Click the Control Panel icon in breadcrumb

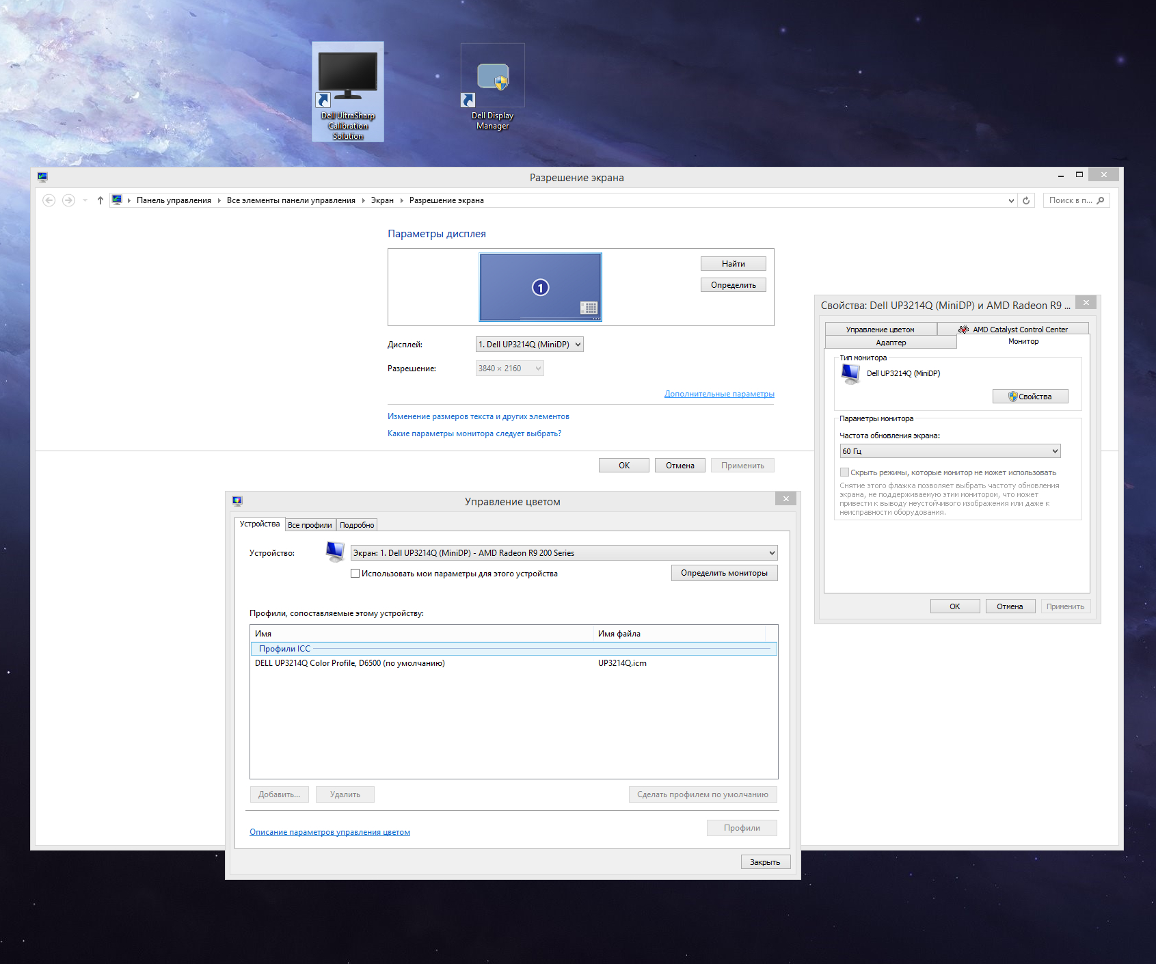(117, 200)
